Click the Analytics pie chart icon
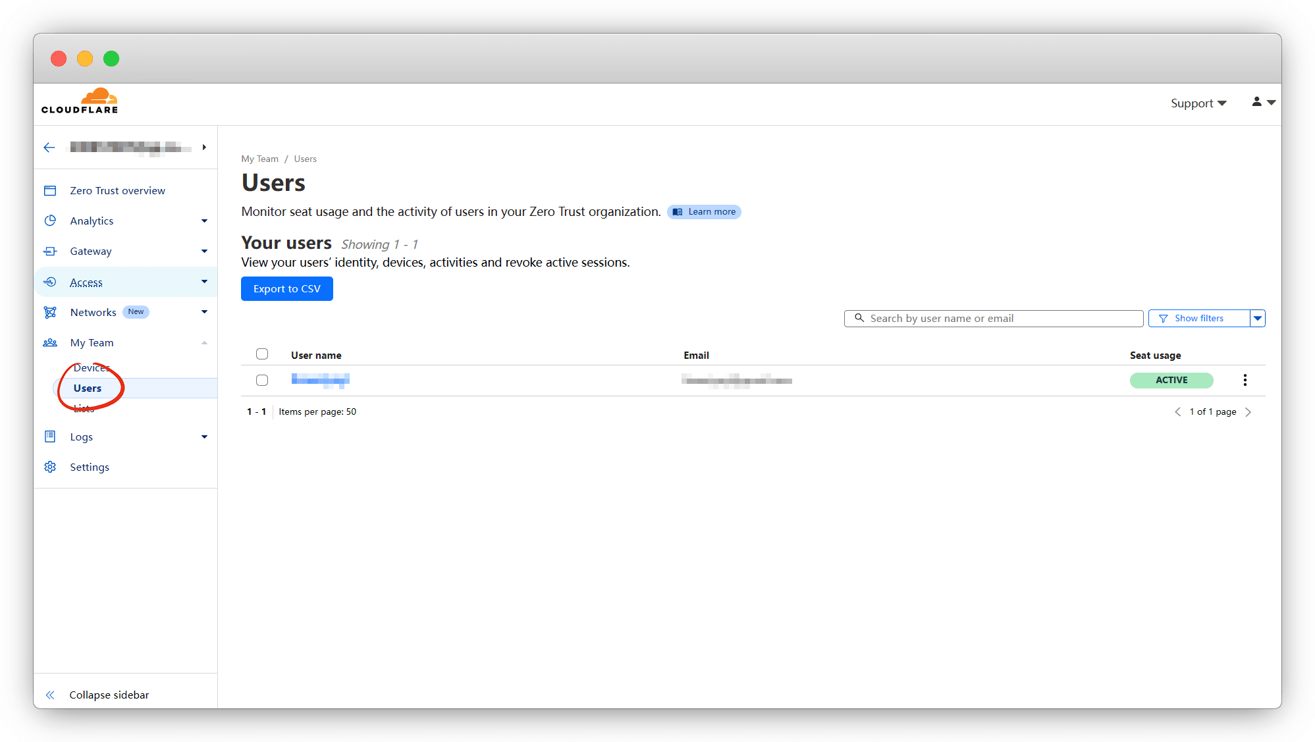The width and height of the screenshot is (1315, 742). (x=50, y=221)
